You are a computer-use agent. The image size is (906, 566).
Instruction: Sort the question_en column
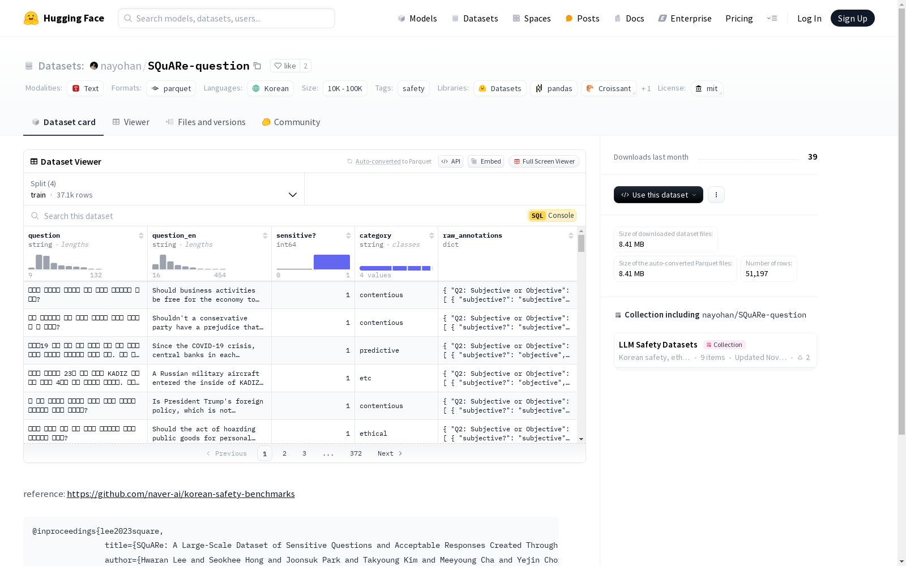(x=265, y=235)
